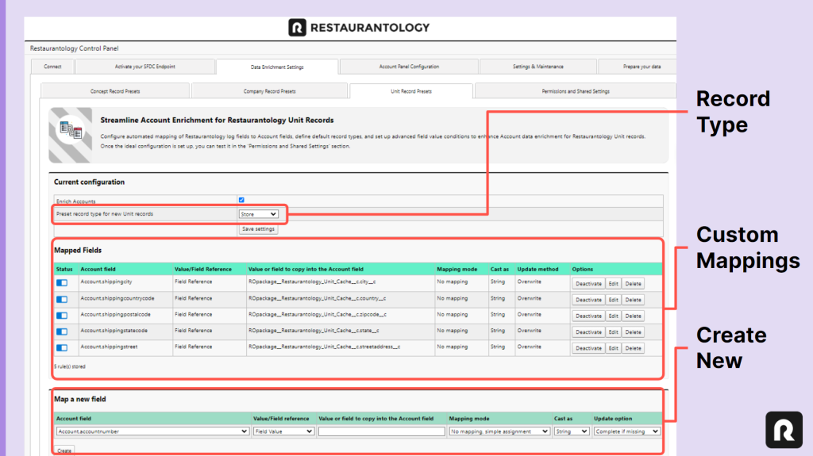The image size is (813, 456).
Task: Click the ROpackage streetaddress__c reference text
Action: point(324,347)
